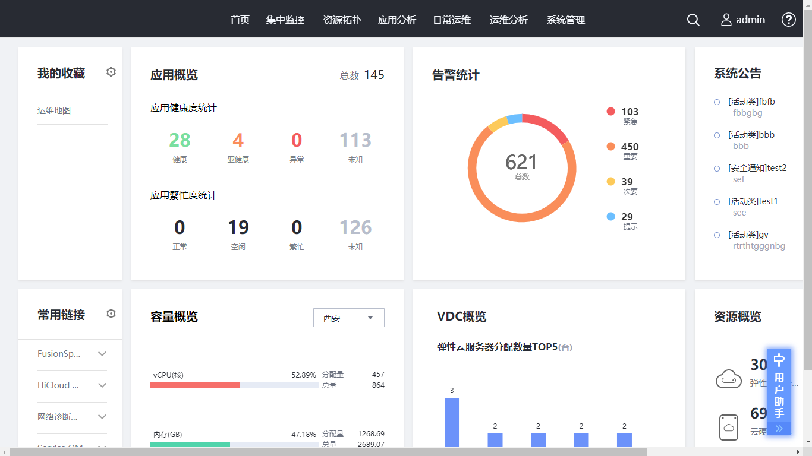The width and height of the screenshot is (812, 456).
Task: Expand the 网络诊断 link group
Action: (102, 417)
